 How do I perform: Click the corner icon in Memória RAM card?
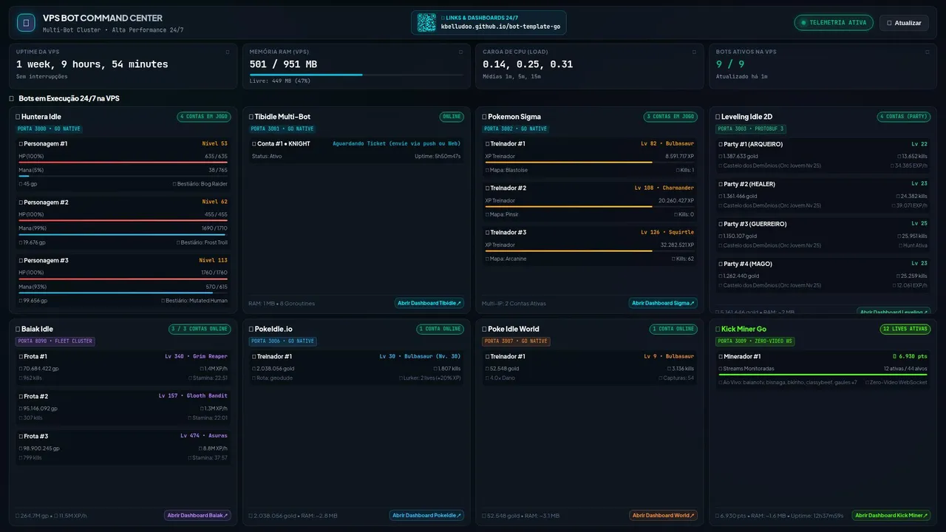pos(461,52)
